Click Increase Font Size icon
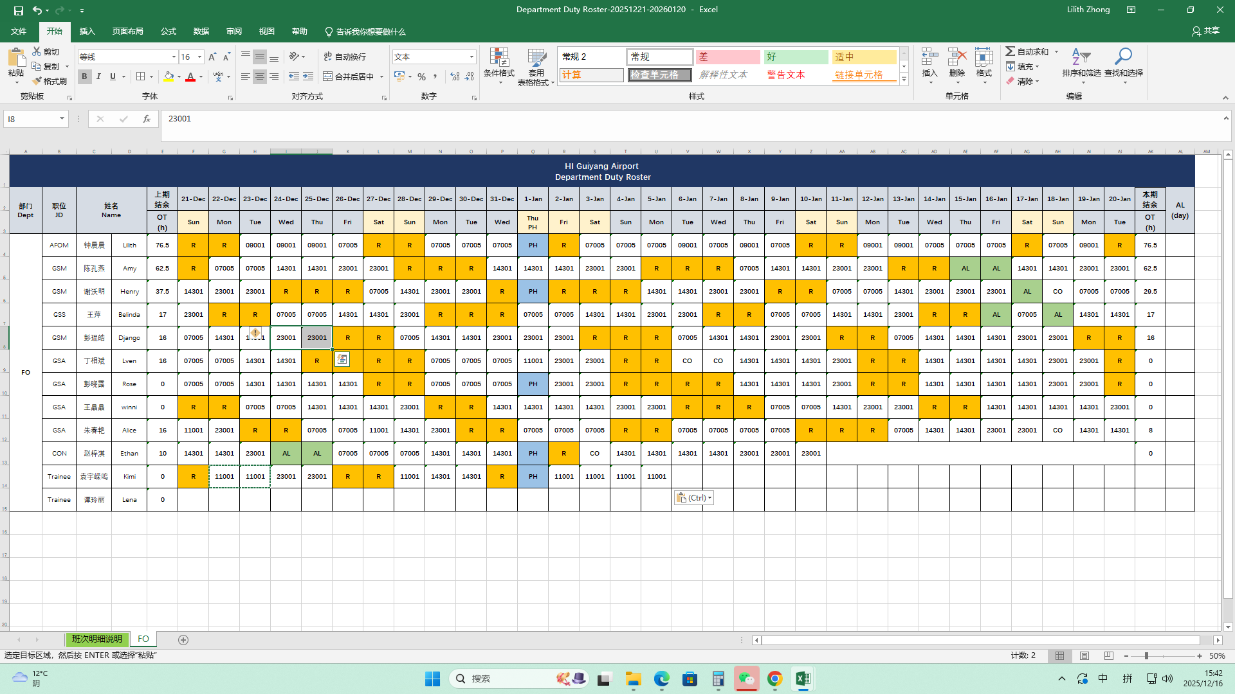Screen dimensions: 1235x694 [212, 57]
